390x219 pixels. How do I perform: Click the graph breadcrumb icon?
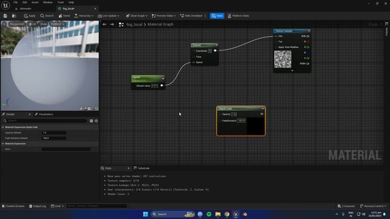click(121, 24)
